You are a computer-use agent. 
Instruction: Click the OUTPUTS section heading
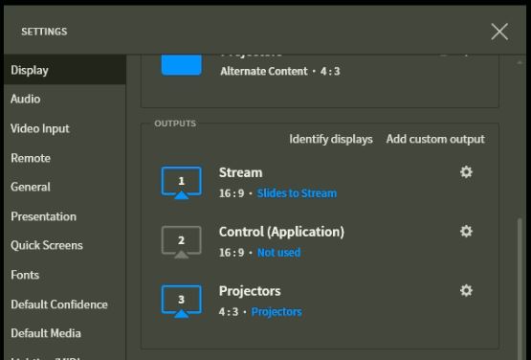click(175, 124)
